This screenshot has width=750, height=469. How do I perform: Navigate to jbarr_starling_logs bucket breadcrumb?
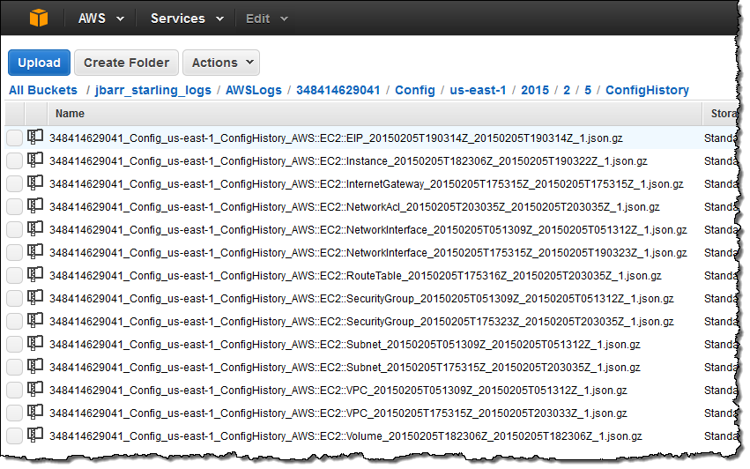(x=155, y=90)
